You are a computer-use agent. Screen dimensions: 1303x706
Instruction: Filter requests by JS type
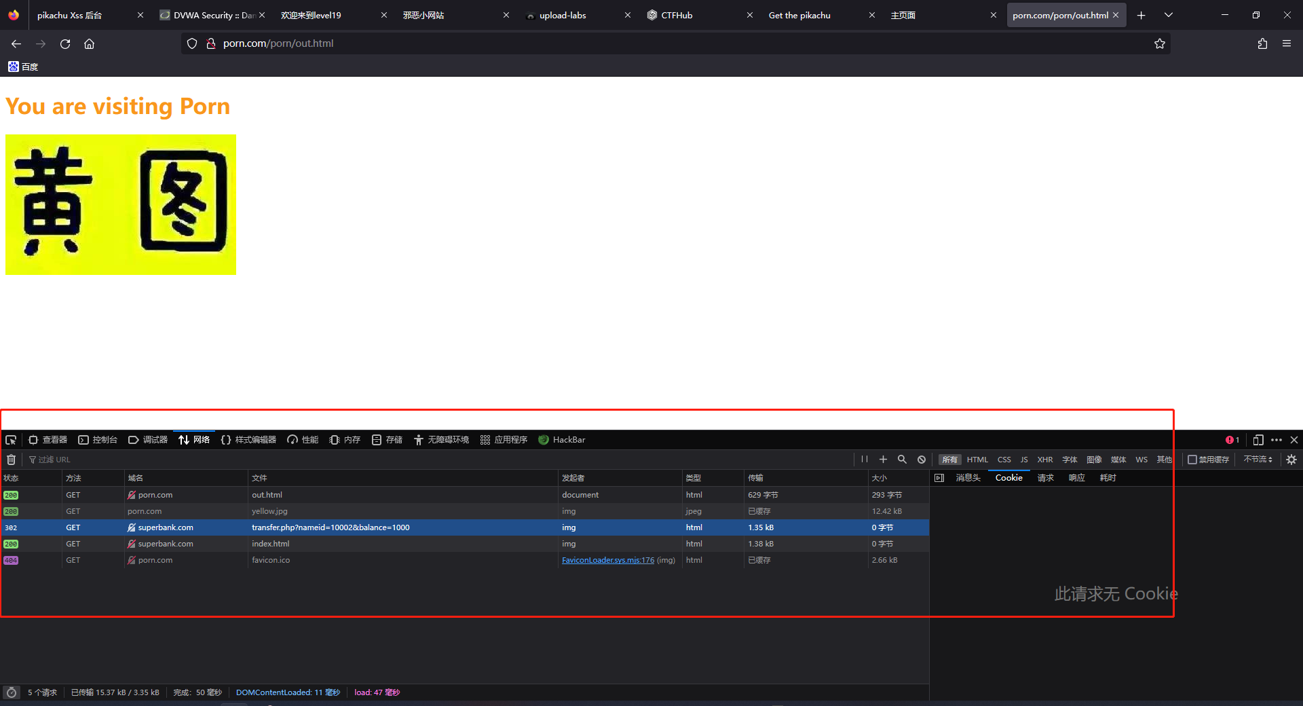(x=1024, y=460)
